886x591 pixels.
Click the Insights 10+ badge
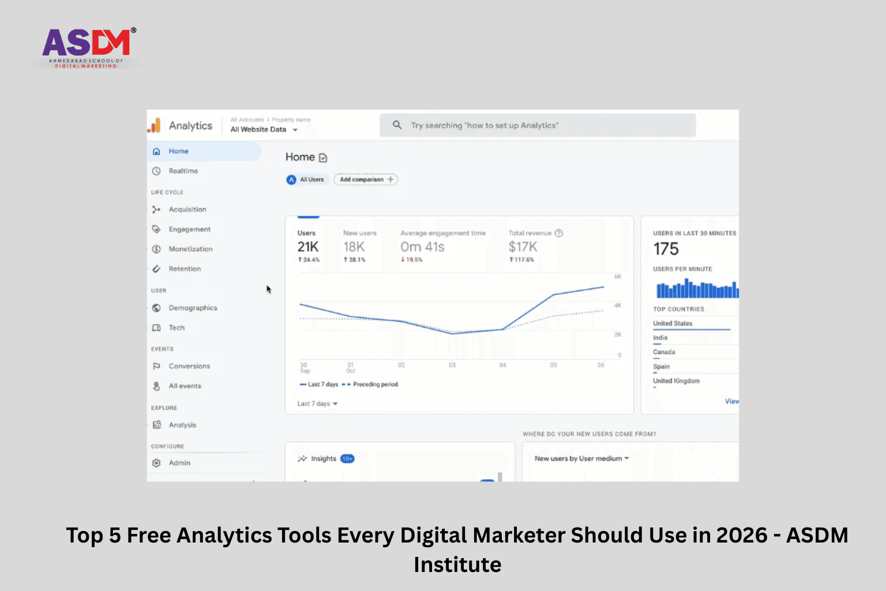pyautogui.click(x=347, y=459)
